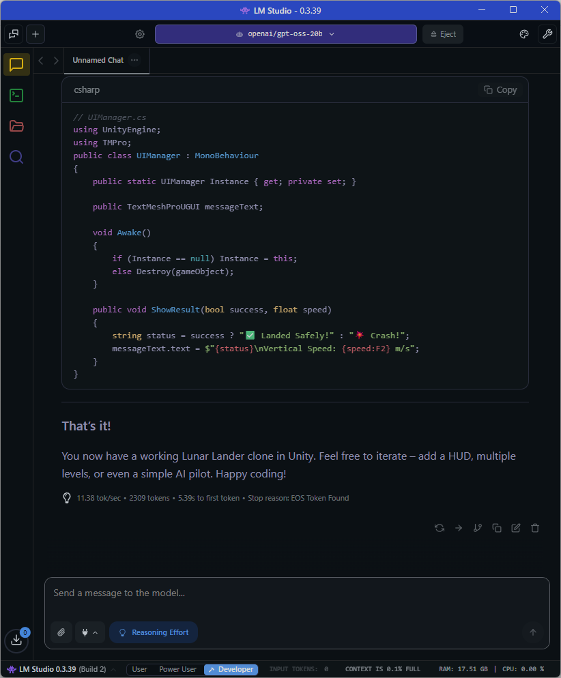The width and height of the screenshot is (561, 678).
Task: Switch to Power User mode
Action: click(177, 669)
